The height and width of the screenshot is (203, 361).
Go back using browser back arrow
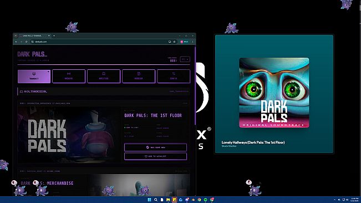[x=16, y=42]
